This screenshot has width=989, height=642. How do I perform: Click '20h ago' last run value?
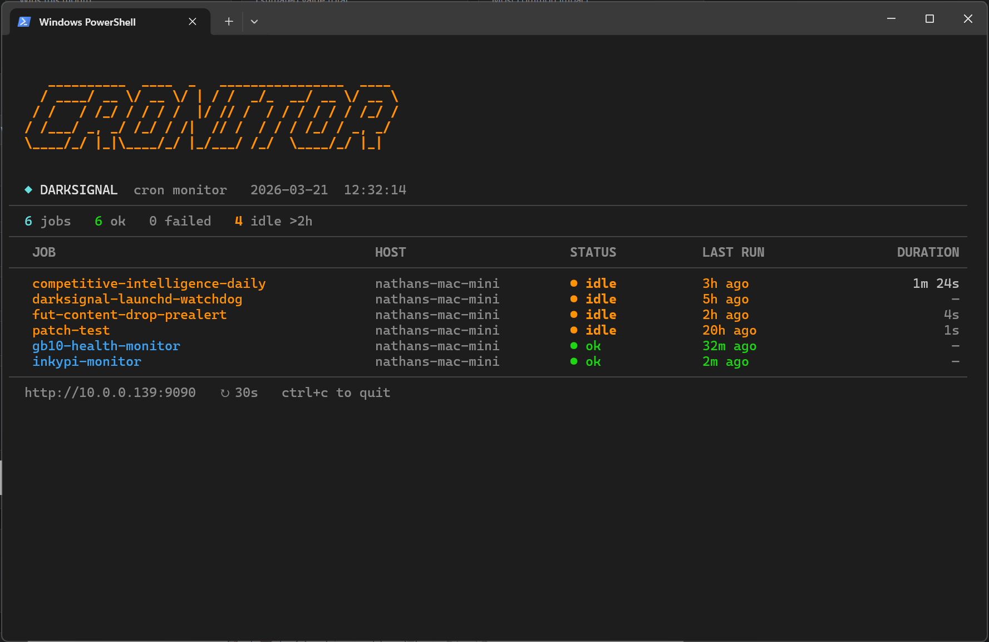[x=730, y=330]
